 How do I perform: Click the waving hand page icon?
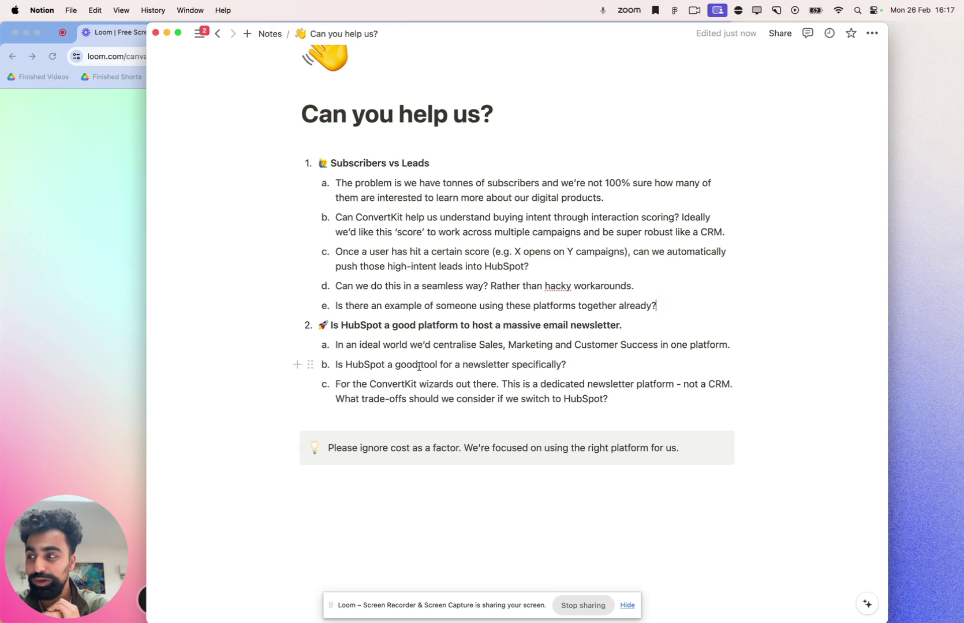[326, 58]
